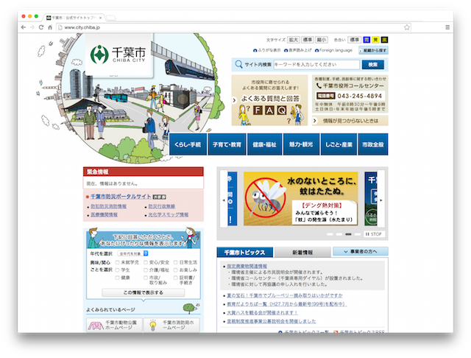Check the 介護/福祉 checkbox
471x358 pixels.
pos(146,270)
